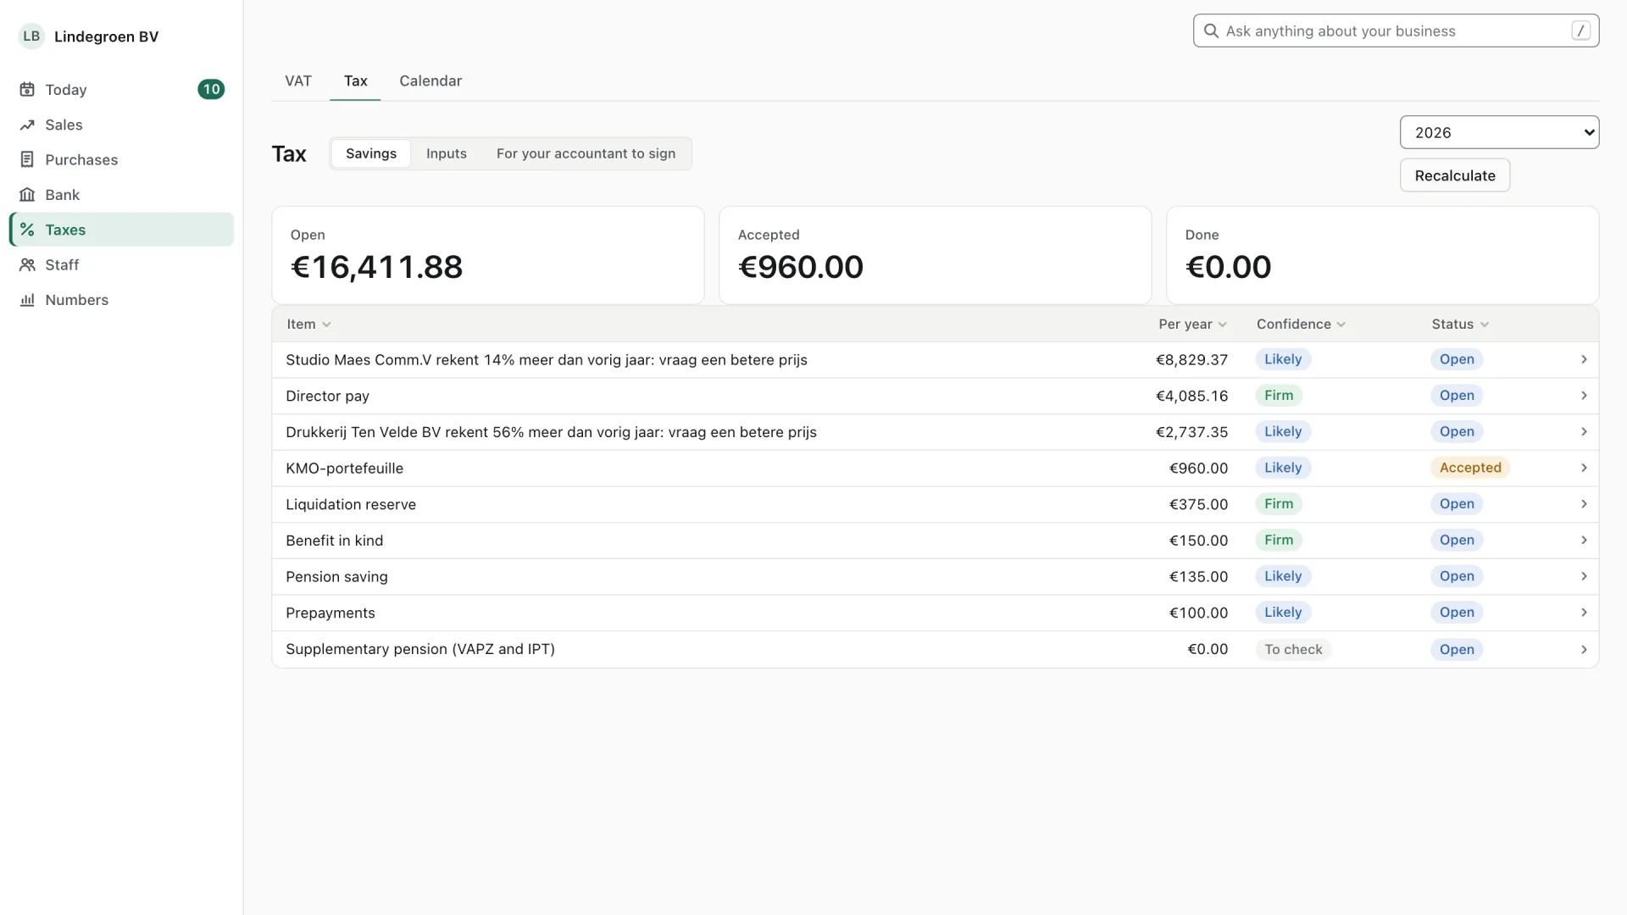Viewport: 1627px width, 915px height.
Task: Open Pension saving row chevron
Action: coord(1584,576)
